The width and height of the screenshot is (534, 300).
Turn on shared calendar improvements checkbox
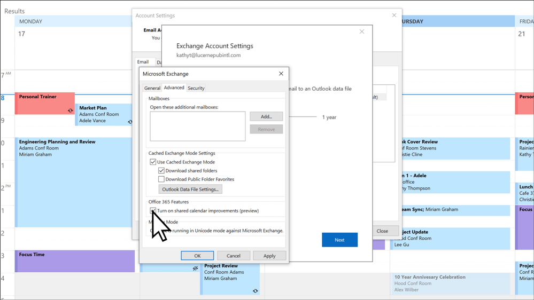tap(153, 211)
